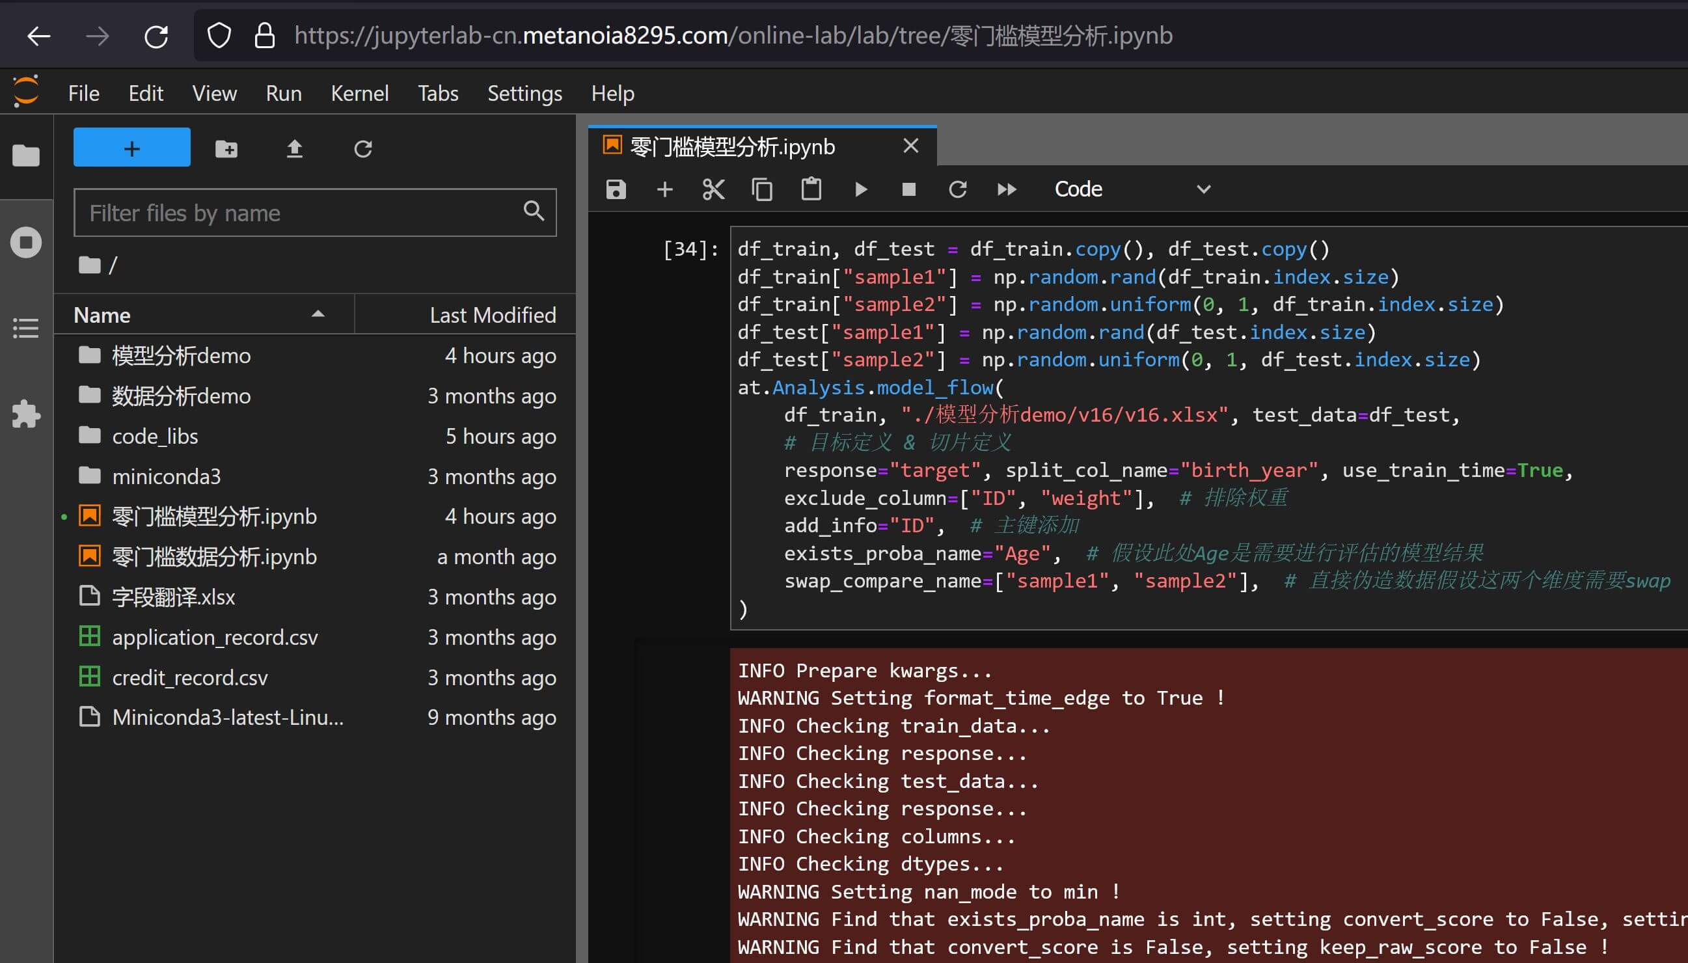Upload files with the upload icon

click(x=294, y=149)
